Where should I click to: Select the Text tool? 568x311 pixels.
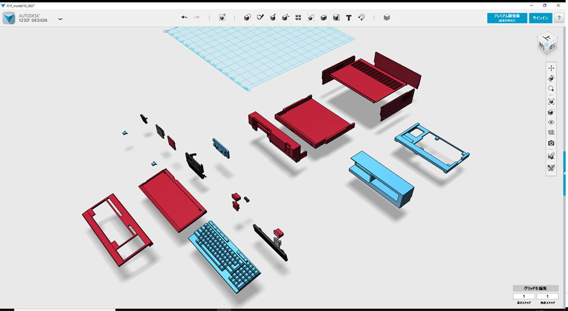coord(349,18)
